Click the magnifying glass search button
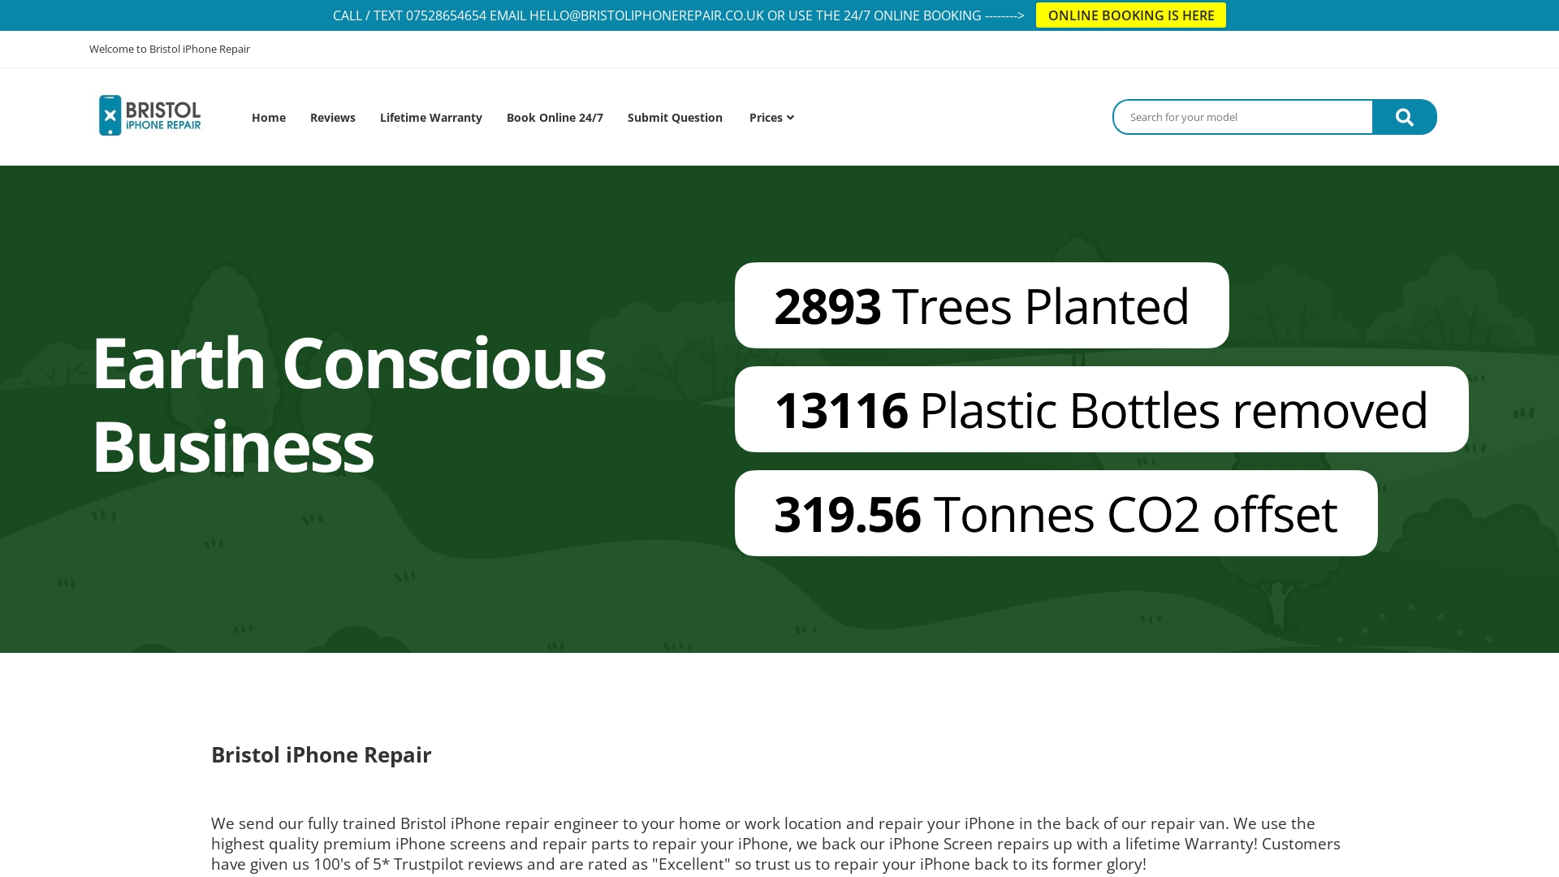The height and width of the screenshot is (877, 1559). point(1404,118)
